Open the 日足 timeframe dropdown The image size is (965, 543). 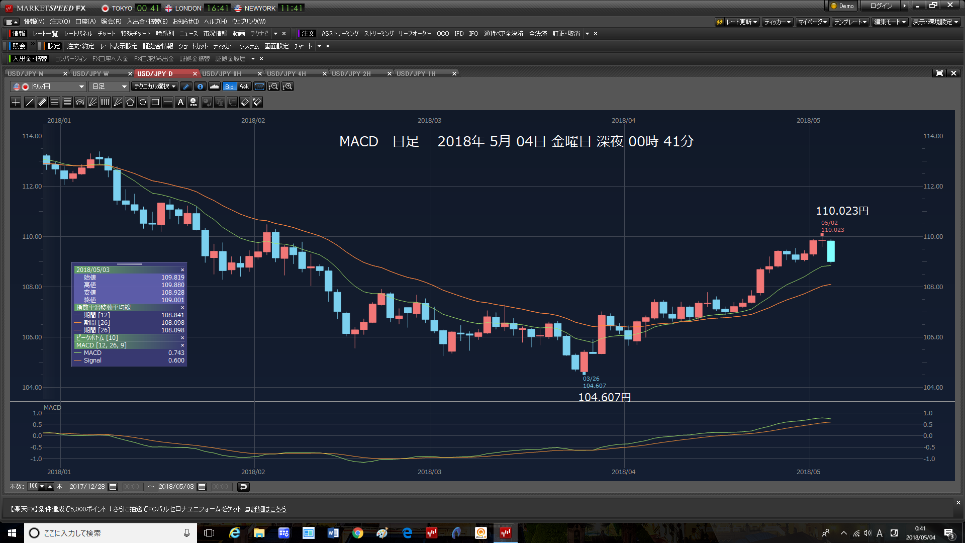[109, 86]
